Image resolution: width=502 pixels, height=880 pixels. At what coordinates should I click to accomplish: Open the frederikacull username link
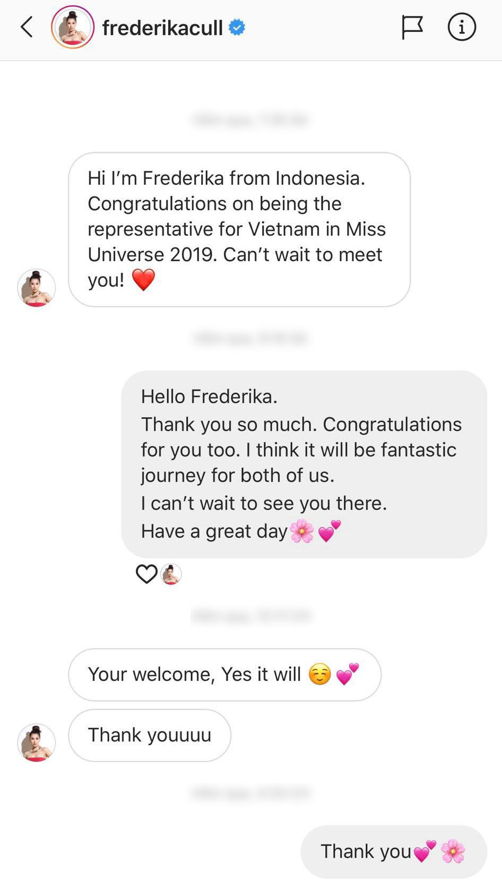point(162,28)
